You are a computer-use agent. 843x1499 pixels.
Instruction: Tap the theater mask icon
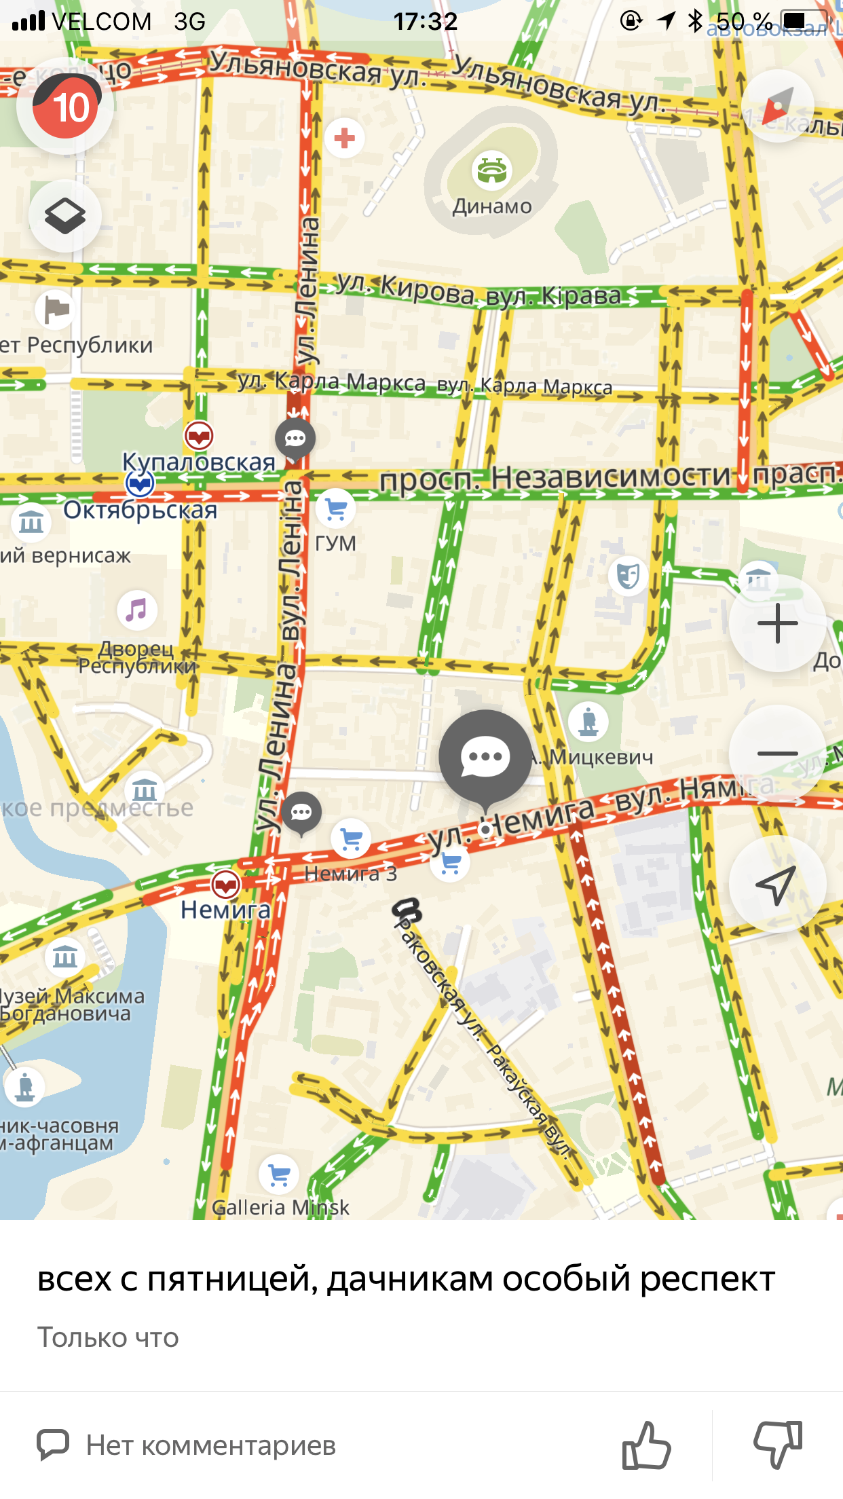(x=629, y=576)
